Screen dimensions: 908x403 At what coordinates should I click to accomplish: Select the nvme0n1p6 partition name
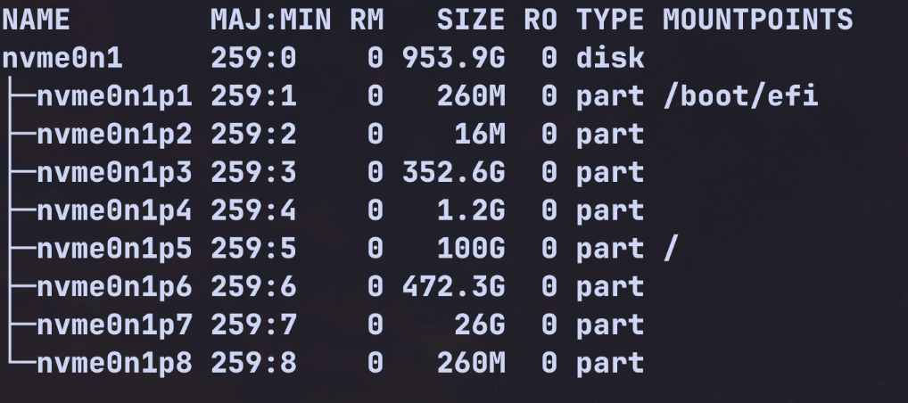coord(112,287)
